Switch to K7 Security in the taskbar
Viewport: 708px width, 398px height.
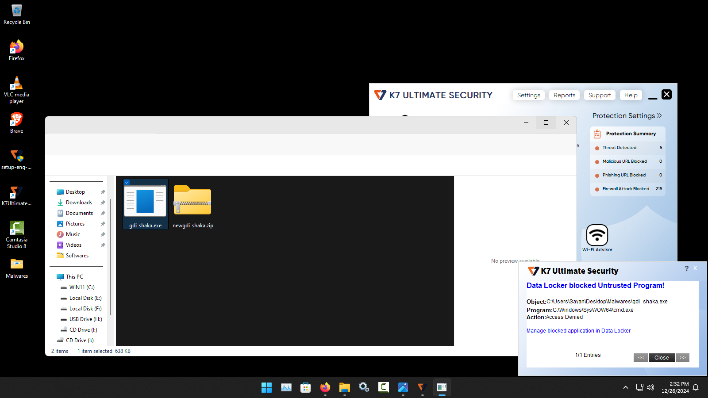423,387
